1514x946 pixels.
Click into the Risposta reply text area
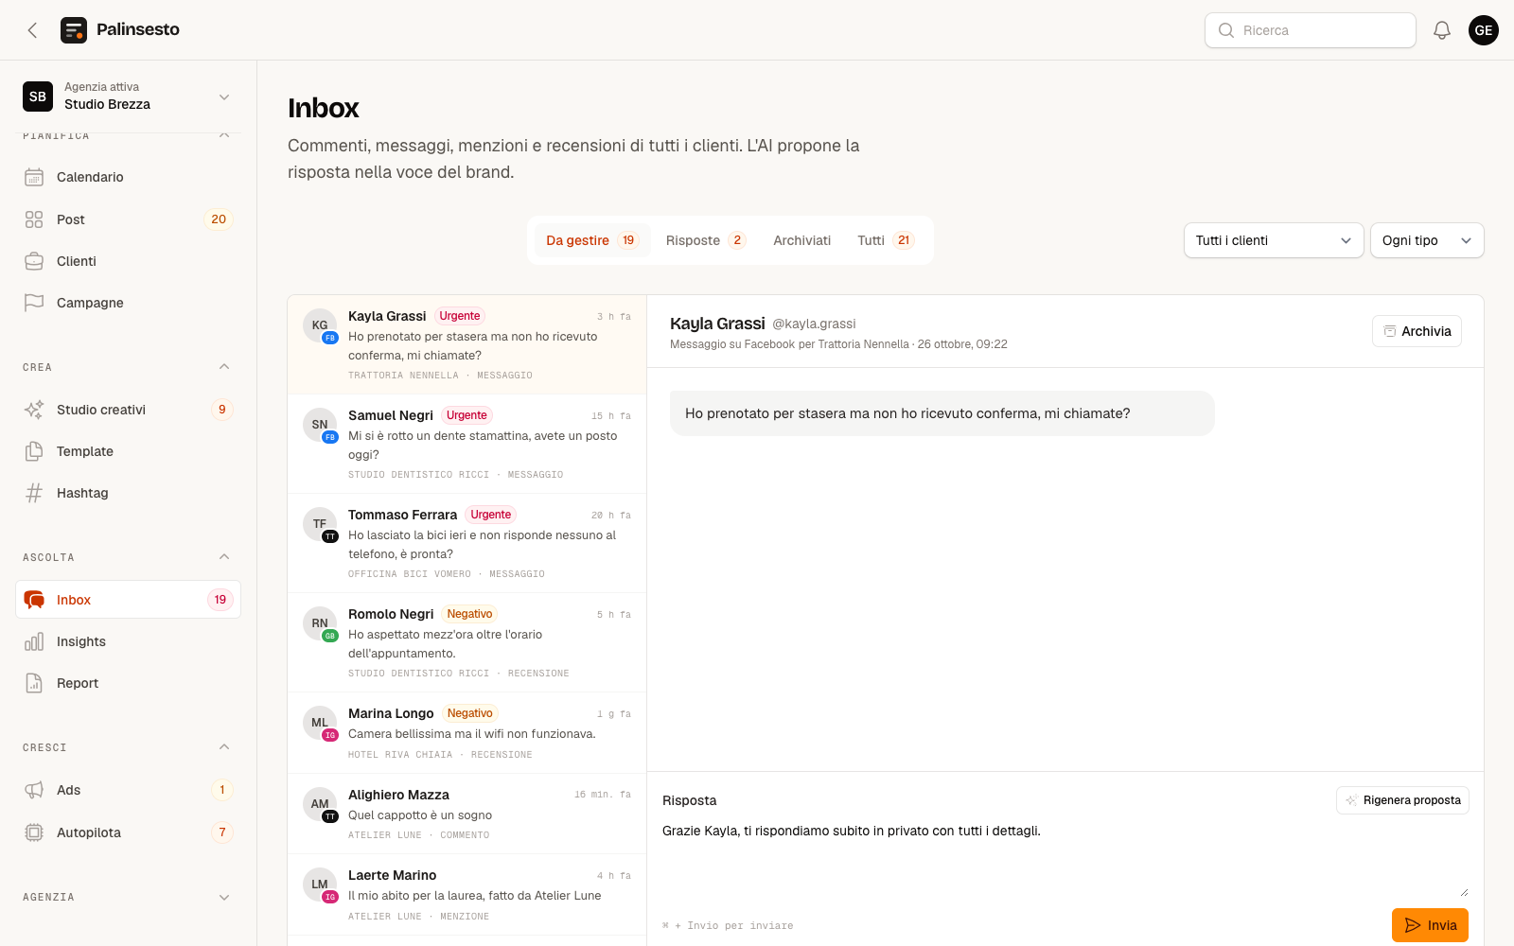[1065, 859]
